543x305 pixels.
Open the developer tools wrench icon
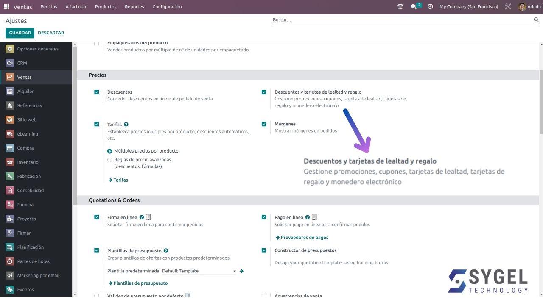point(508,7)
